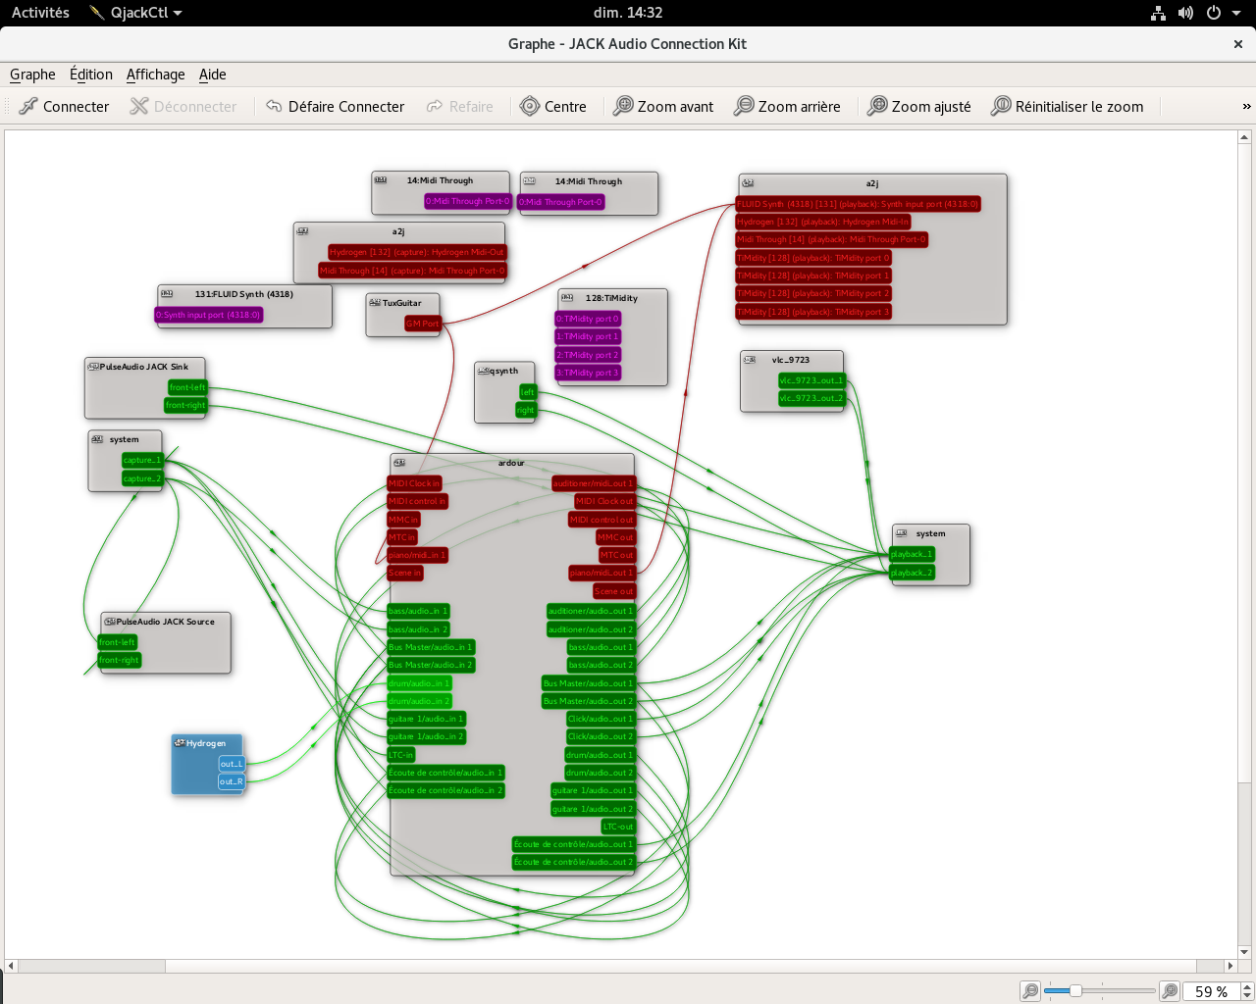
Task: Open the QjackCtl application menu dropdown
Action: tap(135, 13)
